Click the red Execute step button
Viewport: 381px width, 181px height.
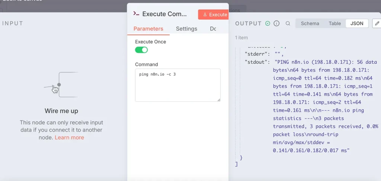tap(213, 14)
